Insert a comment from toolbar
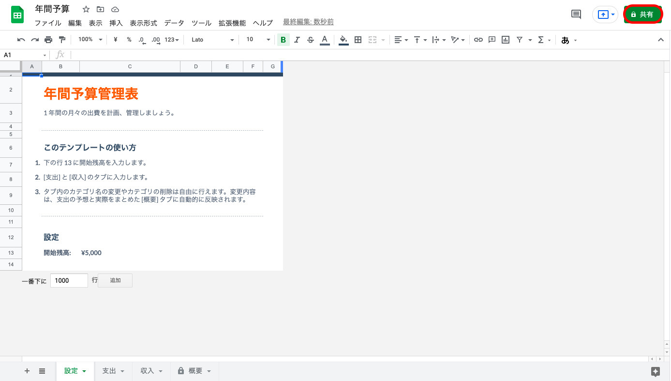671x381 pixels. (492, 40)
